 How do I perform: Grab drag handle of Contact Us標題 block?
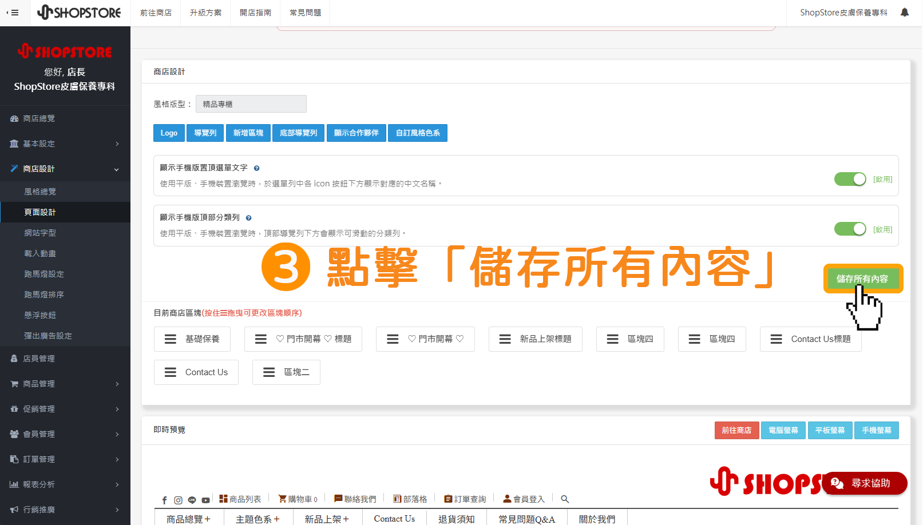pyautogui.click(x=777, y=339)
